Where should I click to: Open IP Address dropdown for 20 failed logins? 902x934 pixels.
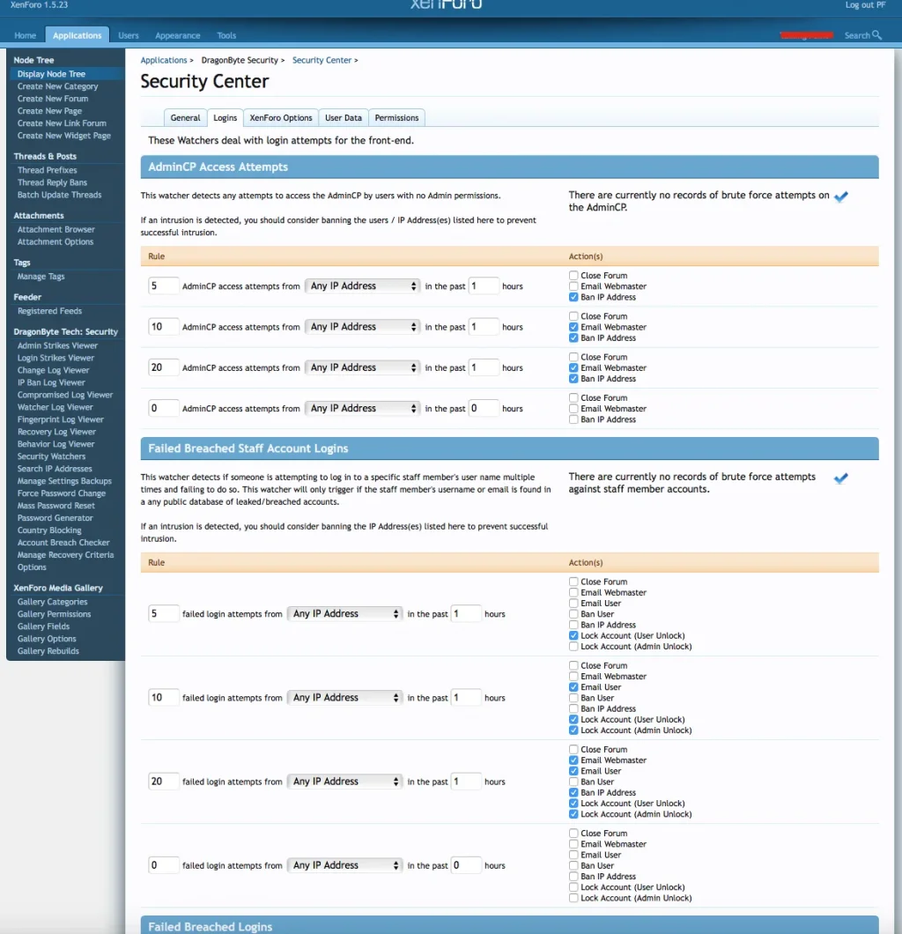344,782
